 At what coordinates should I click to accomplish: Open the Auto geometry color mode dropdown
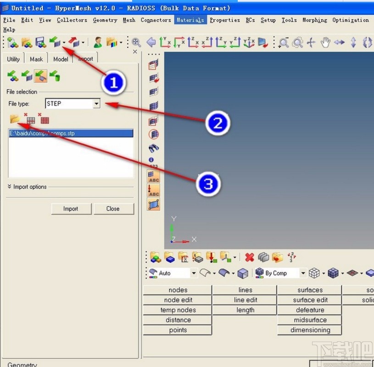(x=194, y=273)
